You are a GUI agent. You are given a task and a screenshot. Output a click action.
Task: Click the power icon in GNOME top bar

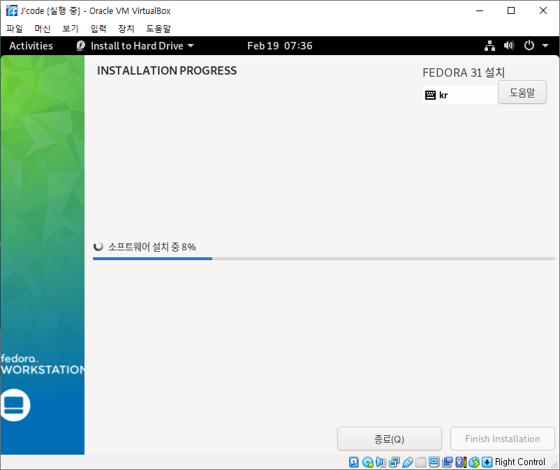[x=529, y=45]
